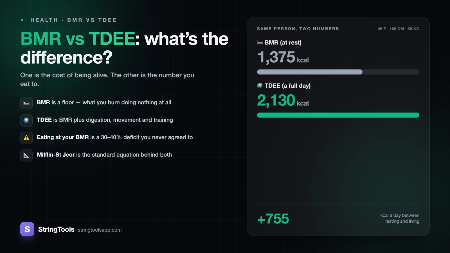
Task: Select the BMR VS TDEE breadcrumb label
Action: click(92, 20)
